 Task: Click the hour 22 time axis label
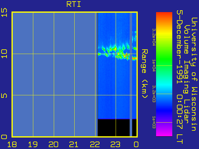(95, 144)
